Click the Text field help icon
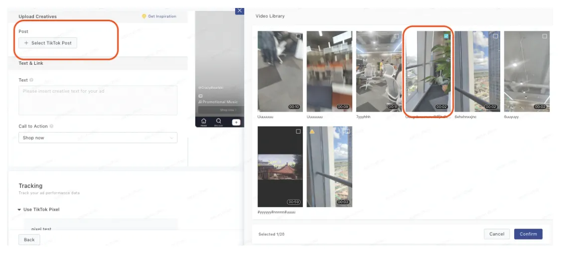The width and height of the screenshot is (582, 278). [x=31, y=80]
